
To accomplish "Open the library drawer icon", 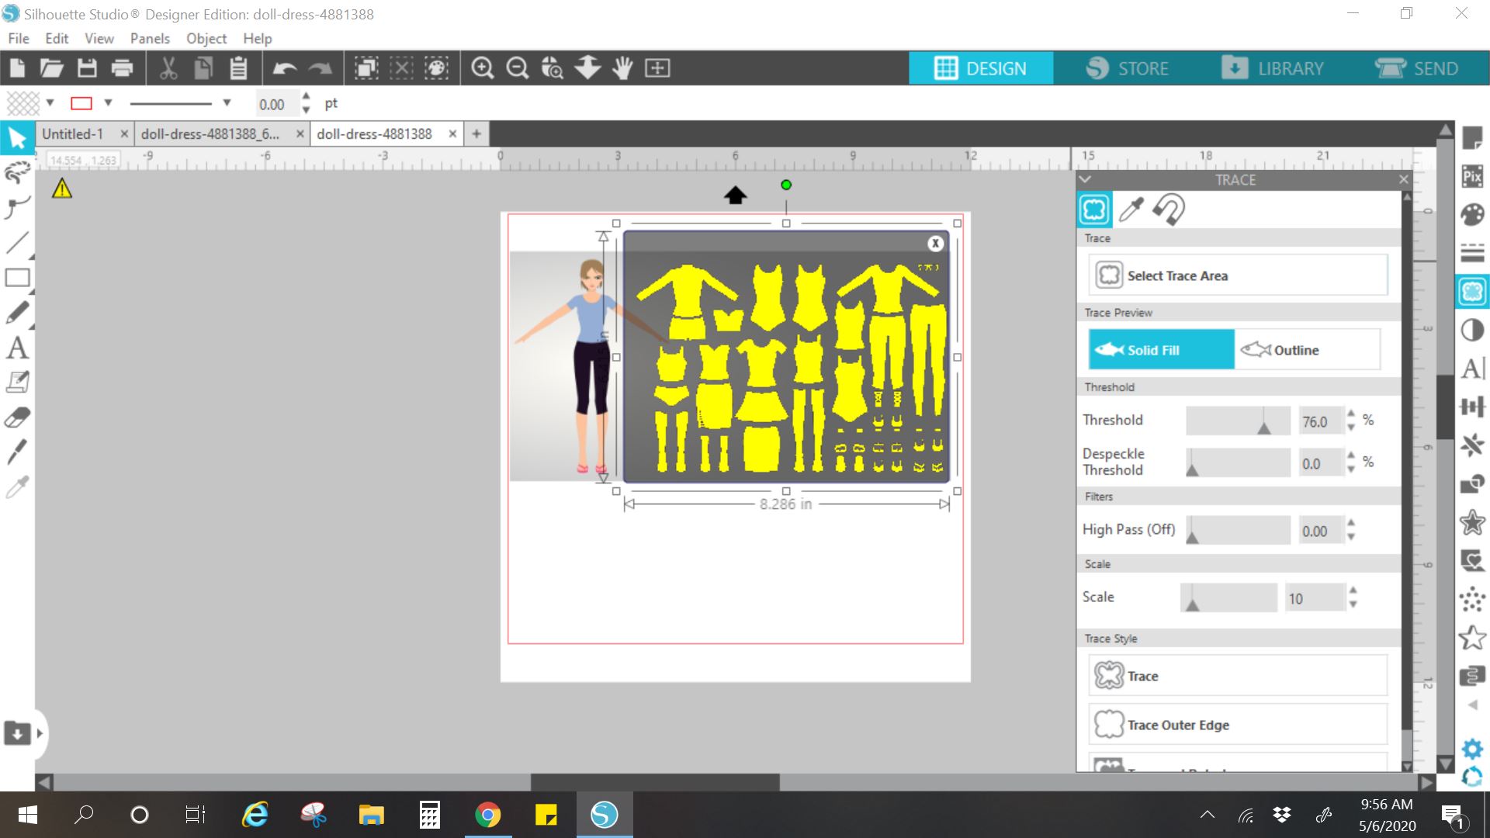I will (x=17, y=732).
